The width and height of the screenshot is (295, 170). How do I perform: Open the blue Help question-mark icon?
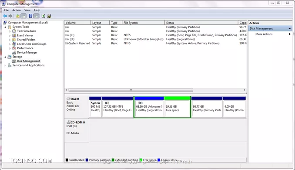coord(30,16)
